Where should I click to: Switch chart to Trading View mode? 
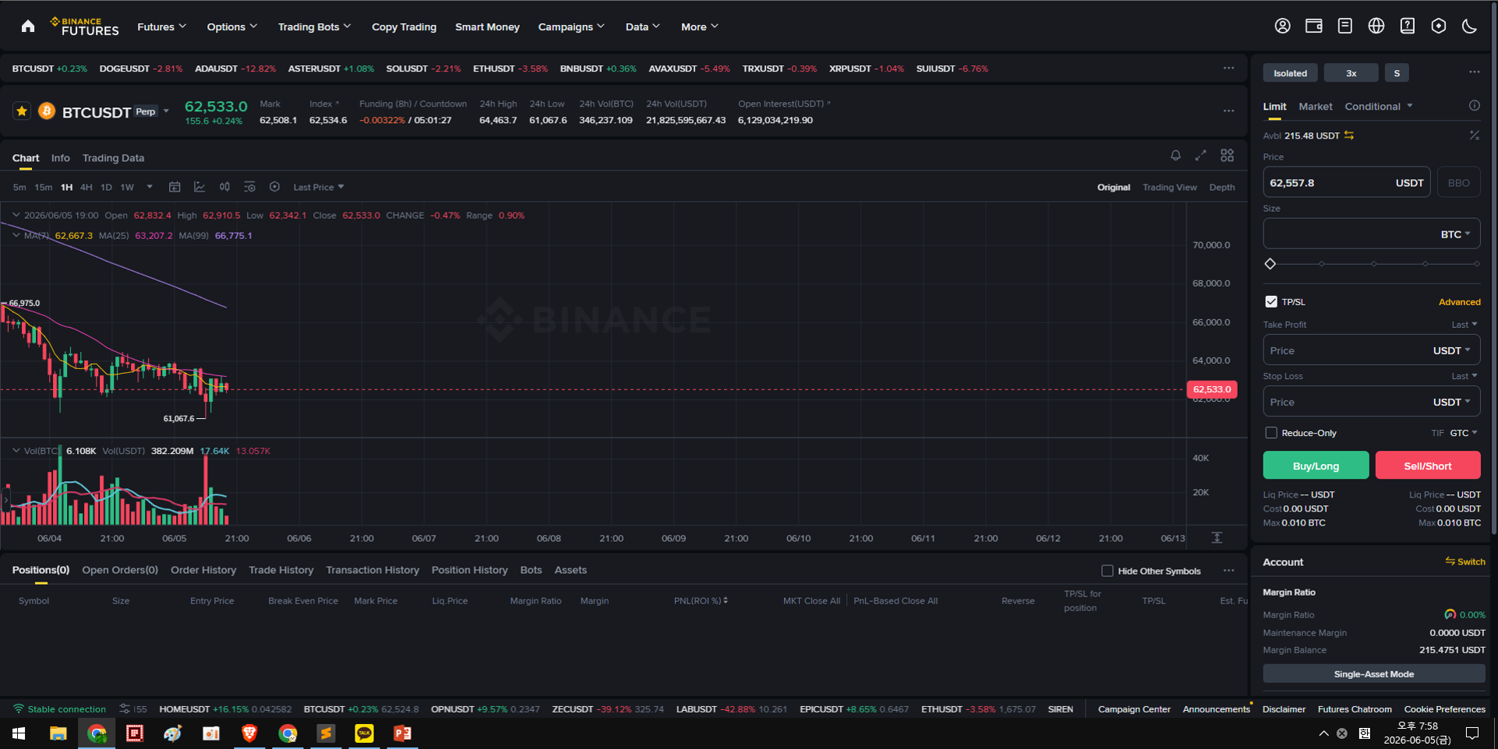1169,187
